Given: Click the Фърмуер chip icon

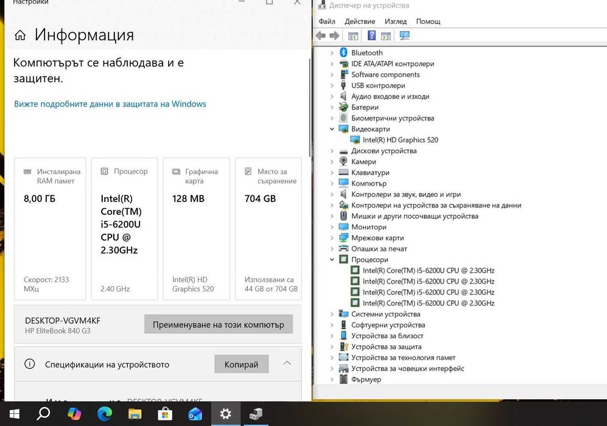Looking at the screenshot, I should 343,379.
